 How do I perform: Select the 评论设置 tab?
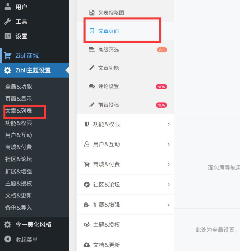pos(126,86)
